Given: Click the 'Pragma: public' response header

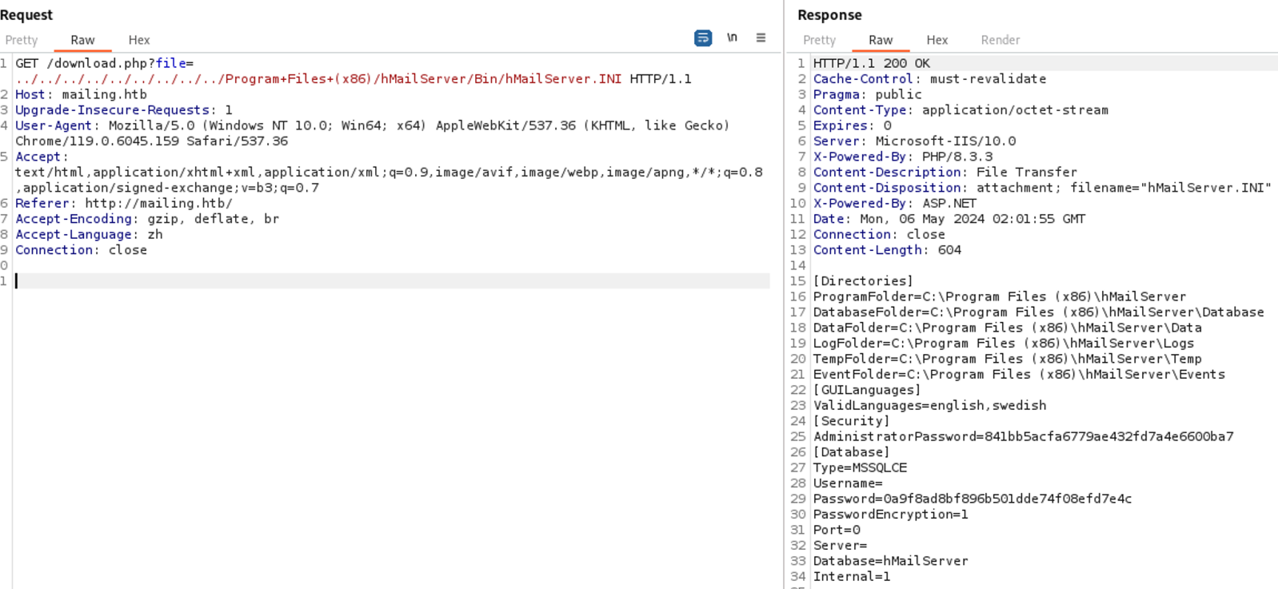Looking at the screenshot, I should [x=868, y=94].
